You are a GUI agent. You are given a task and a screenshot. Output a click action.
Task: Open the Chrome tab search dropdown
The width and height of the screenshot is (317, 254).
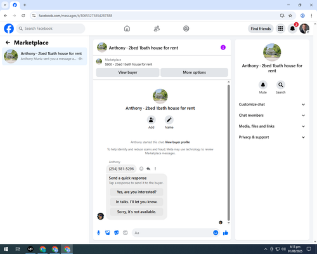click(x=5, y=5)
